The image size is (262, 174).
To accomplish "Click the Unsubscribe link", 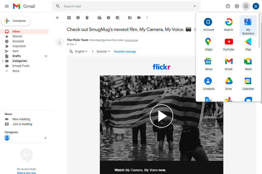I will (131, 40).
